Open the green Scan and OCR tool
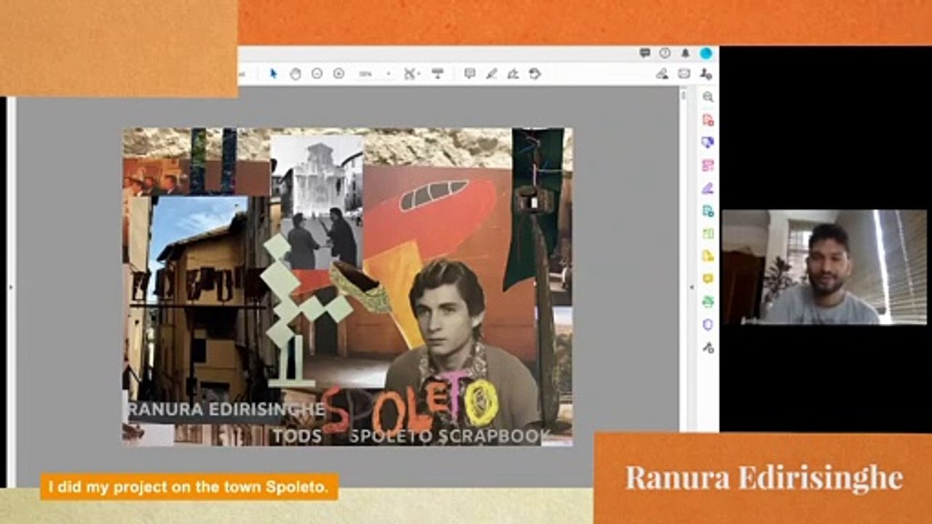The image size is (932, 524). (708, 302)
